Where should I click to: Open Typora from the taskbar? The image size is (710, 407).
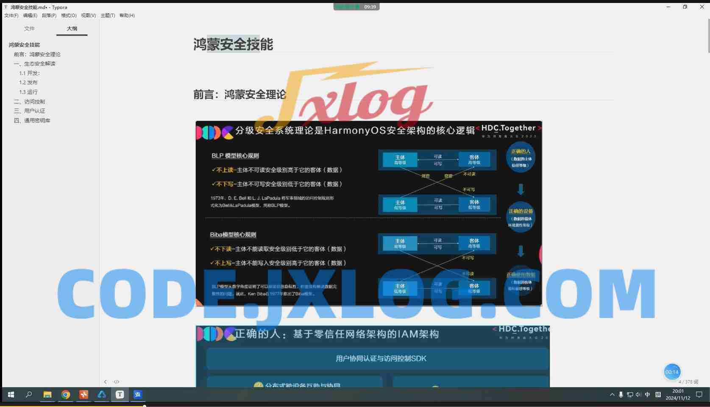point(120,394)
